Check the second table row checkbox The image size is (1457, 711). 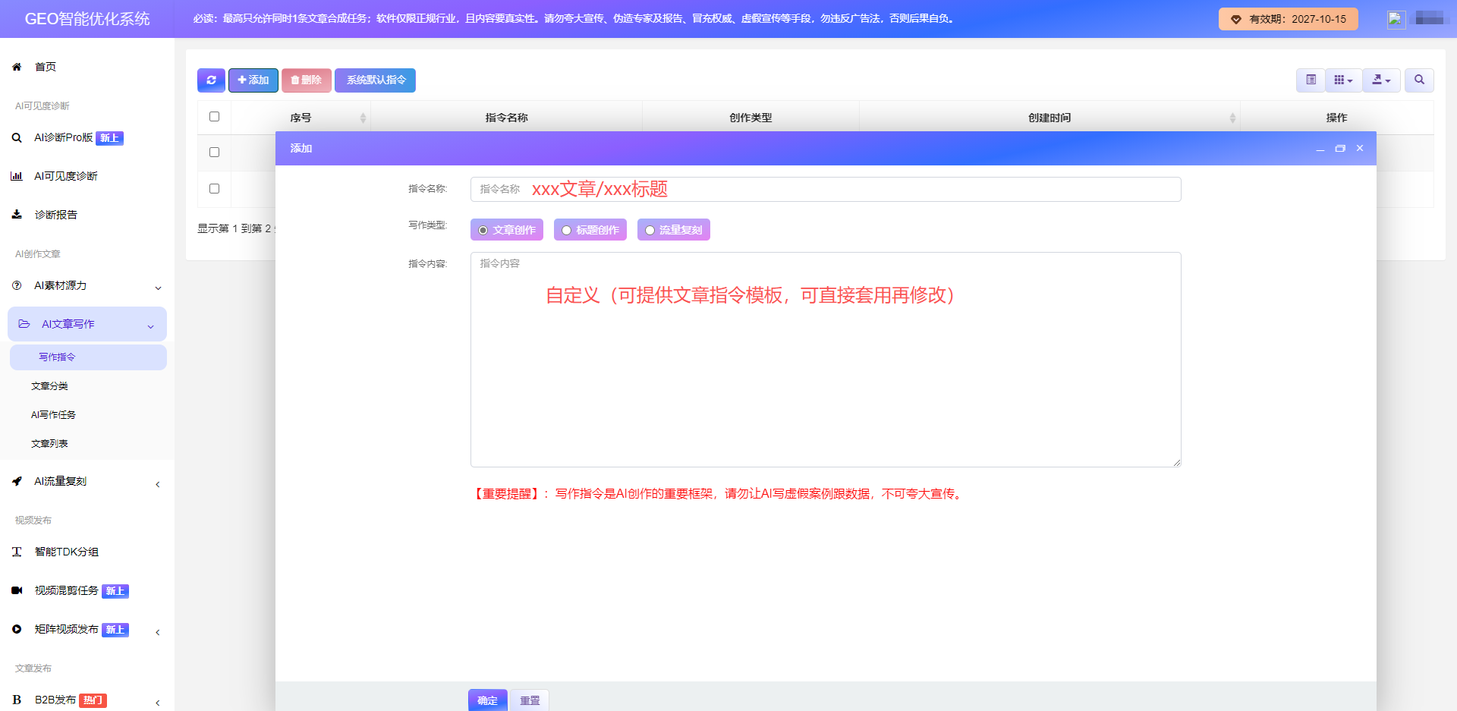(214, 189)
